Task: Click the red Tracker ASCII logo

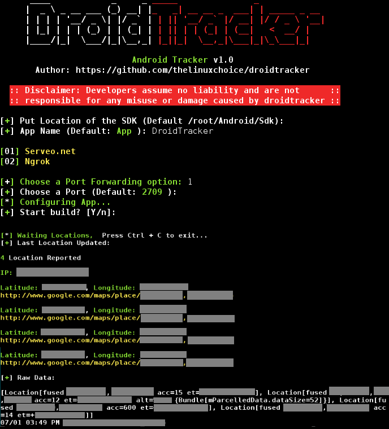Action: [x=237, y=25]
